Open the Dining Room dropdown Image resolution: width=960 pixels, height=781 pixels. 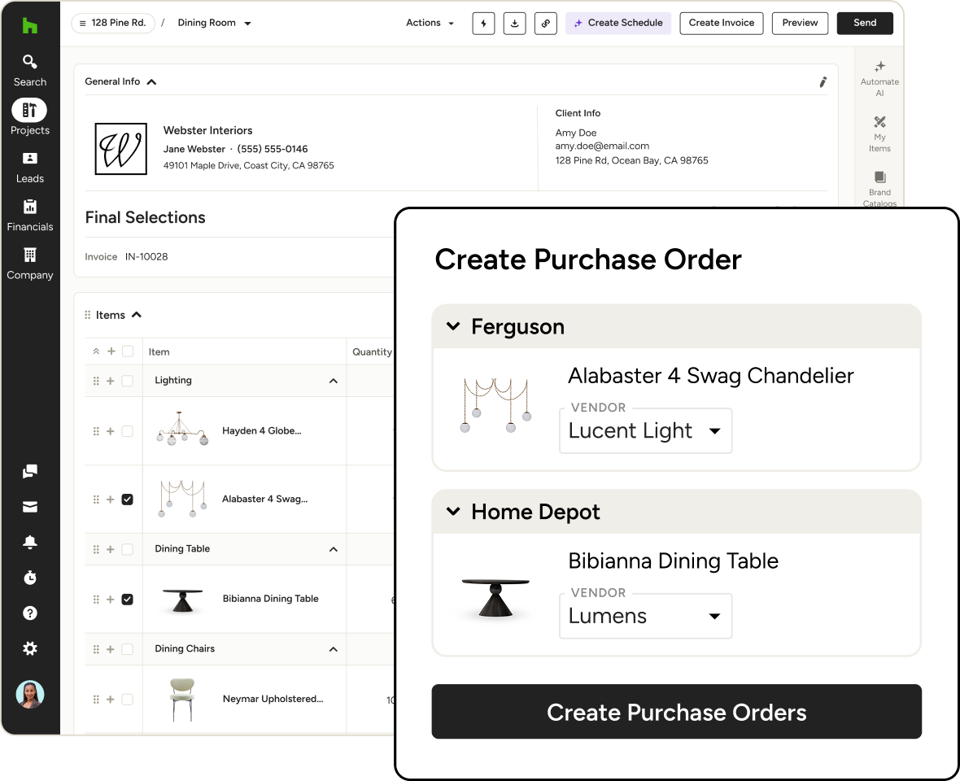(214, 24)
